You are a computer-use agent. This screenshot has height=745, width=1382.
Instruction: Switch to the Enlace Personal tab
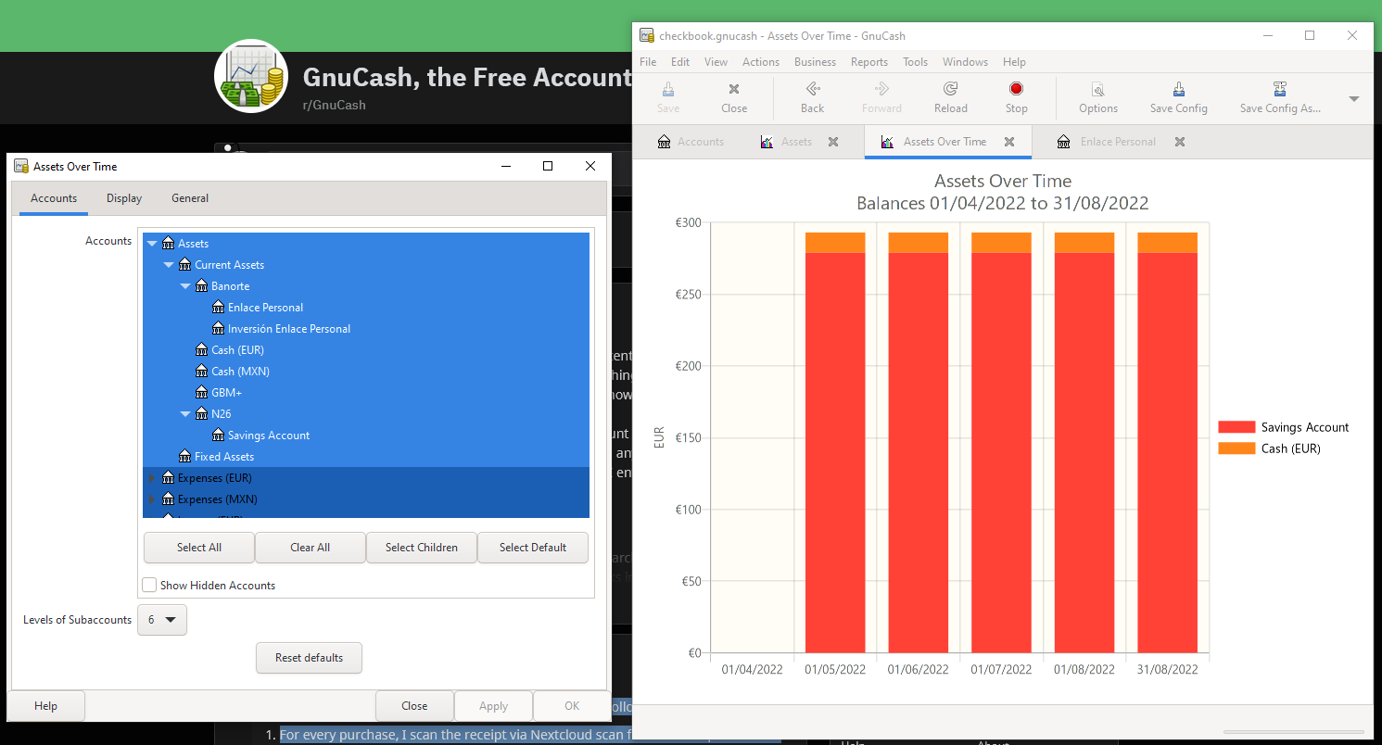1117,142
